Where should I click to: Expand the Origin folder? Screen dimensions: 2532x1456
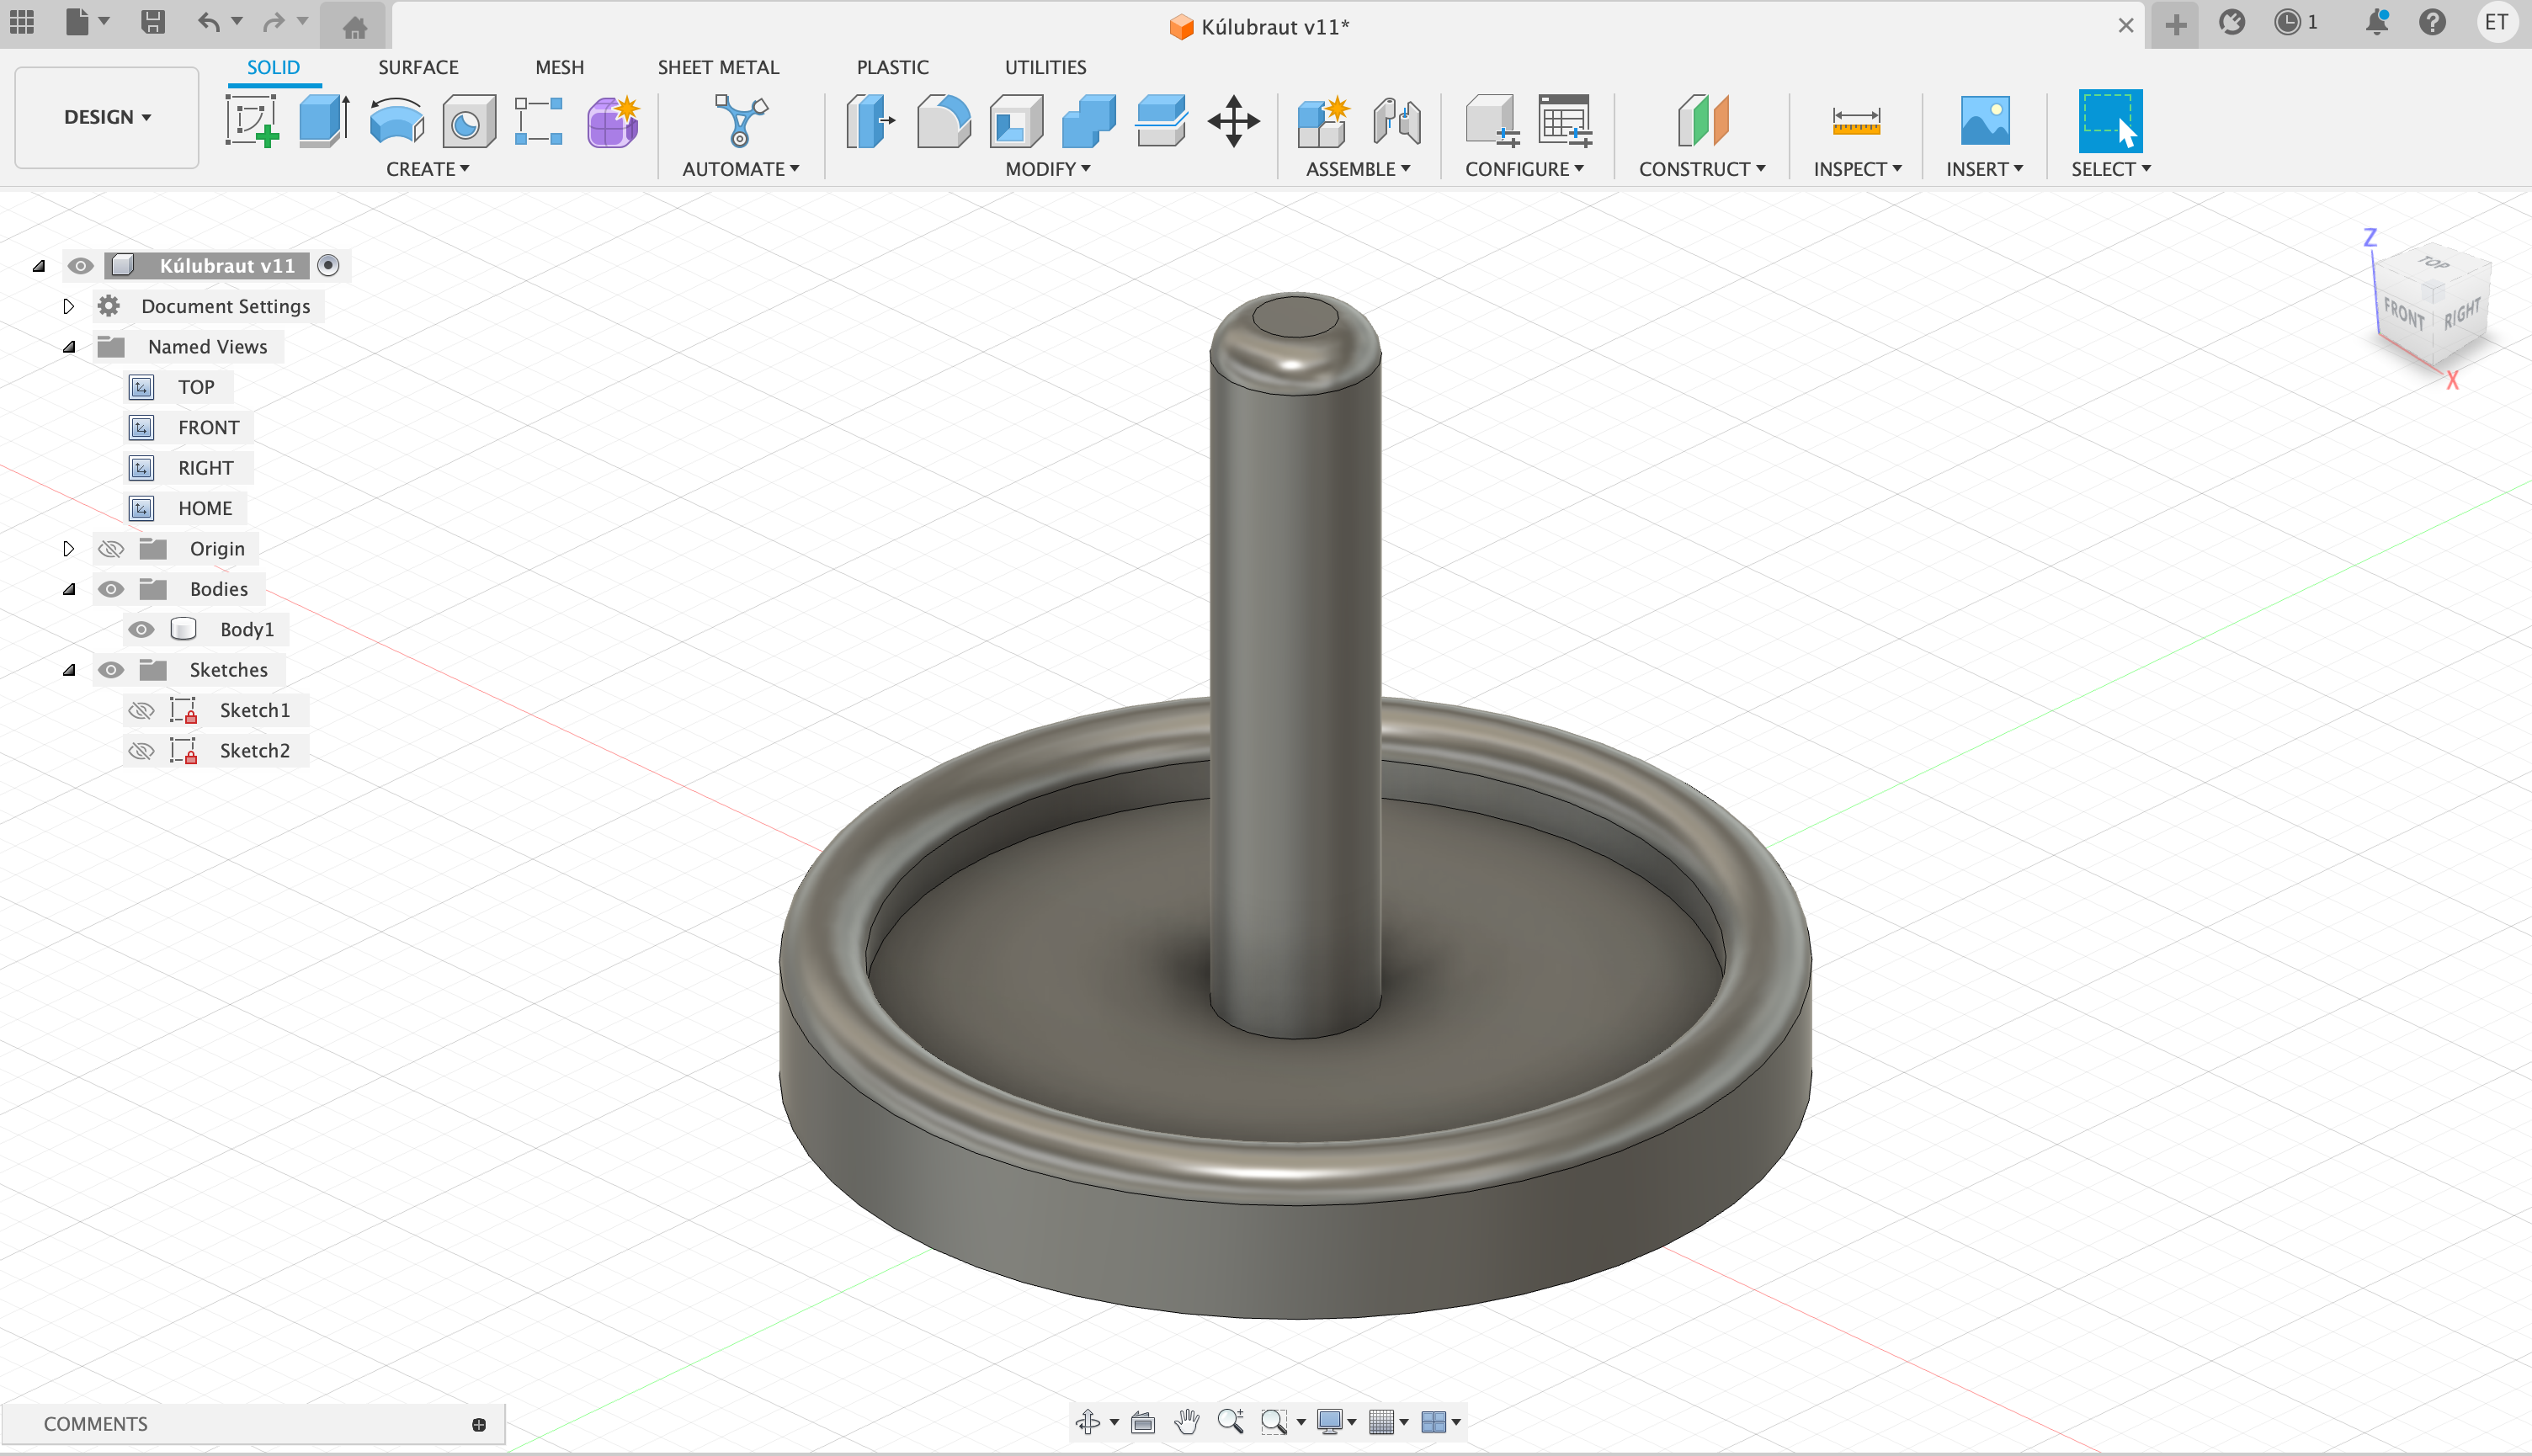pos(68,549)
